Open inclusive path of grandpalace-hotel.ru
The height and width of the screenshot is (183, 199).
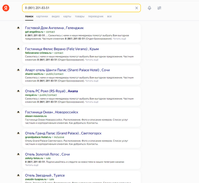coord(59,137)
